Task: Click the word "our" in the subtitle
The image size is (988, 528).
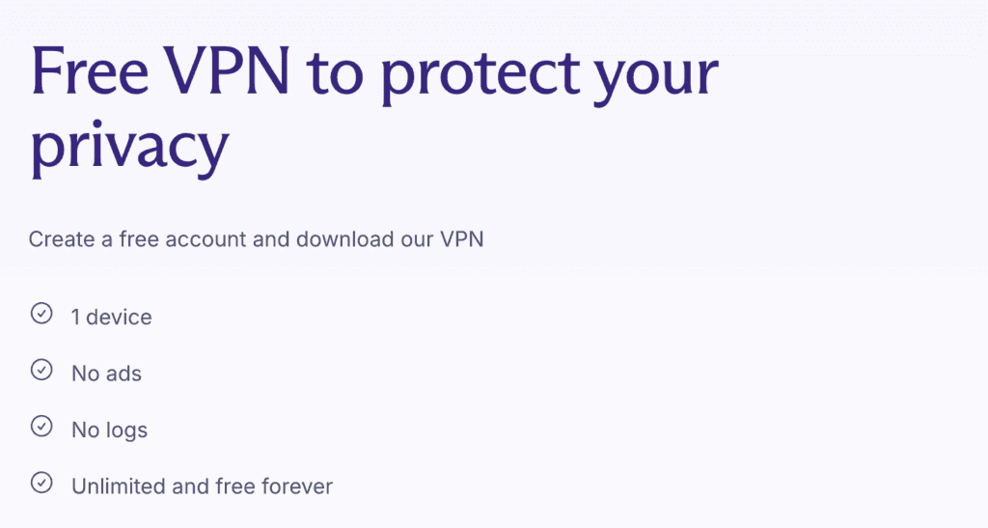Action: point(412,238)
